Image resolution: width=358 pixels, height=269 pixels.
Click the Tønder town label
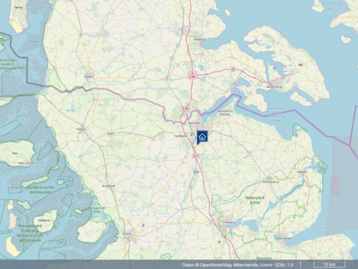click(x=88, y=76)
